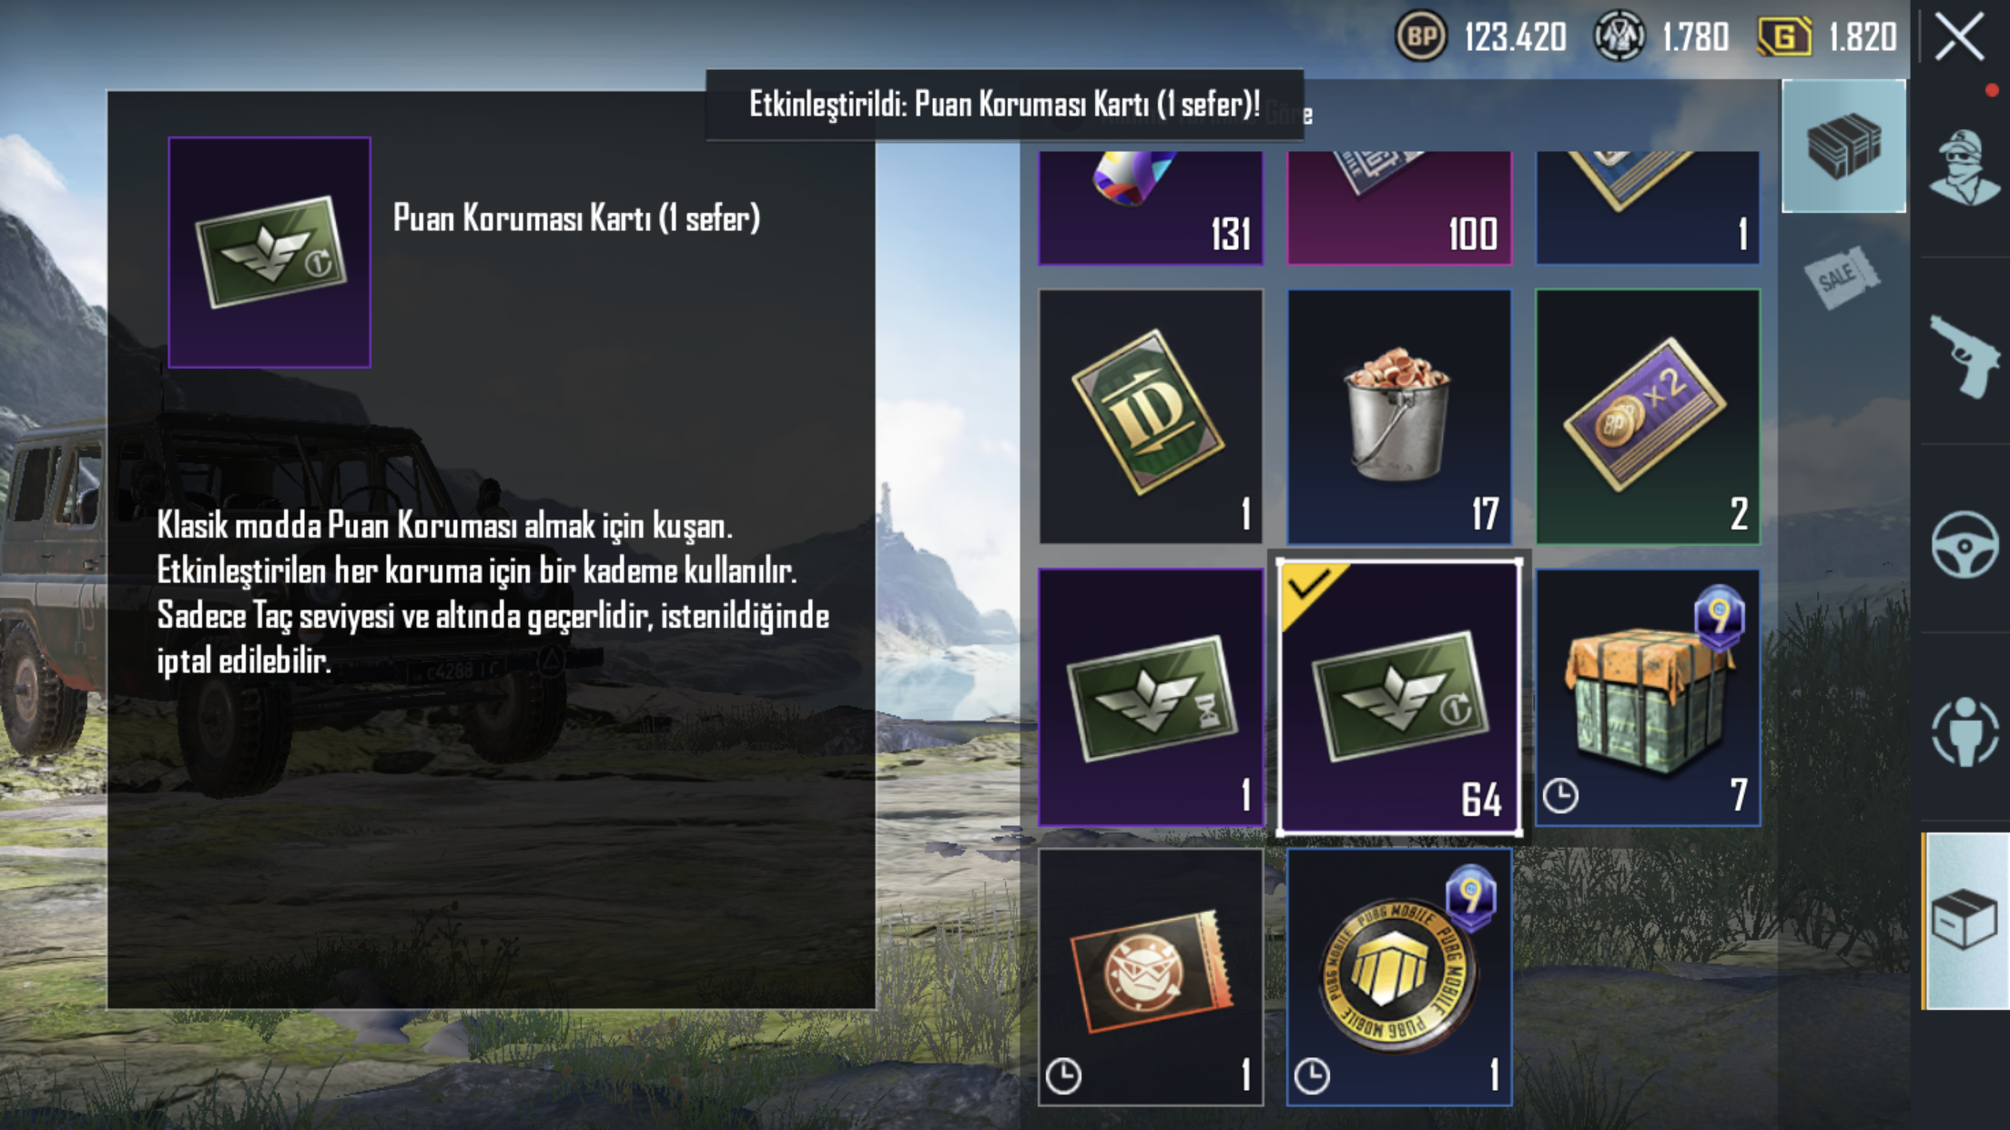This screenshot has width=2010, height=1130.
Task: Select the hourglass protection card item
Action: pos(1151,698)
